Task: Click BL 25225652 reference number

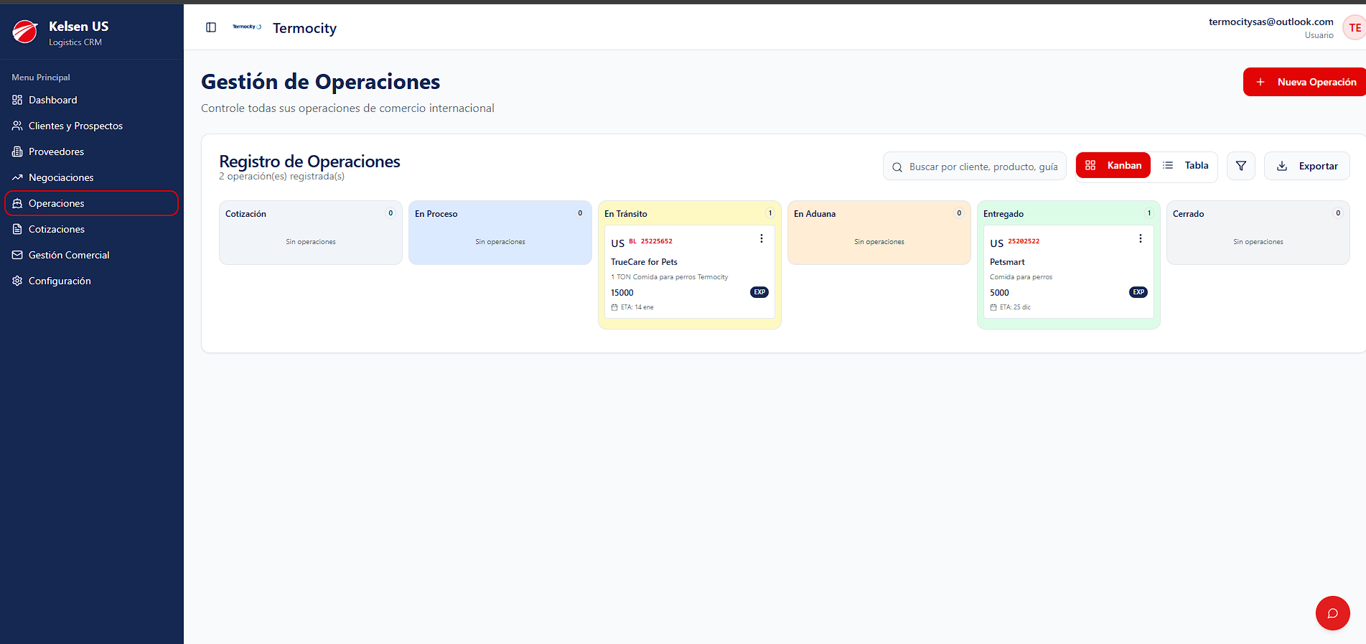Action: tap(651, 241)
